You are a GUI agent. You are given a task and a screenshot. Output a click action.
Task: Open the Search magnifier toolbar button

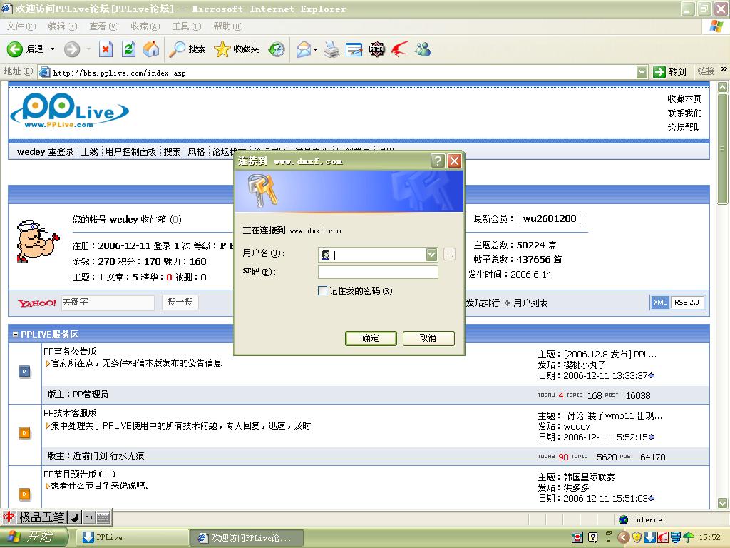pos(187,49)
